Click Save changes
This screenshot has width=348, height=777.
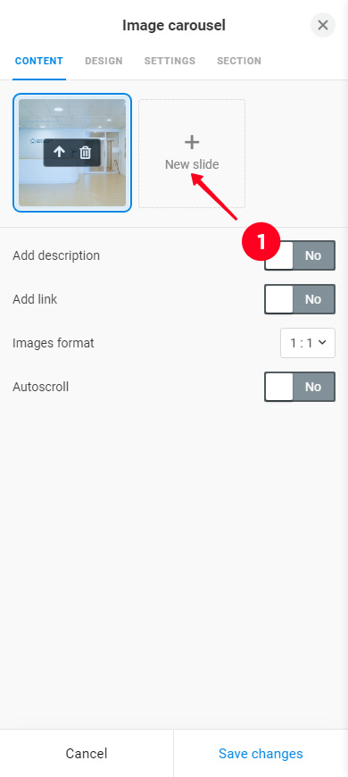point(261,753)
